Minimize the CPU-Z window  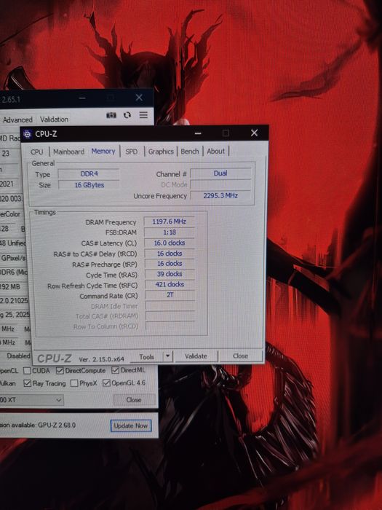point(198,133)
